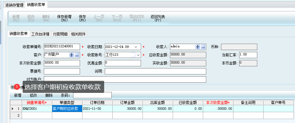This screenshot has height=123, width=295.
Task: Click into the 条码 input field
Action: pyautogui.click(x=92, y=95)
